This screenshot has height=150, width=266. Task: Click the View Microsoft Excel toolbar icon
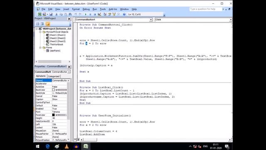click(39, 15)
